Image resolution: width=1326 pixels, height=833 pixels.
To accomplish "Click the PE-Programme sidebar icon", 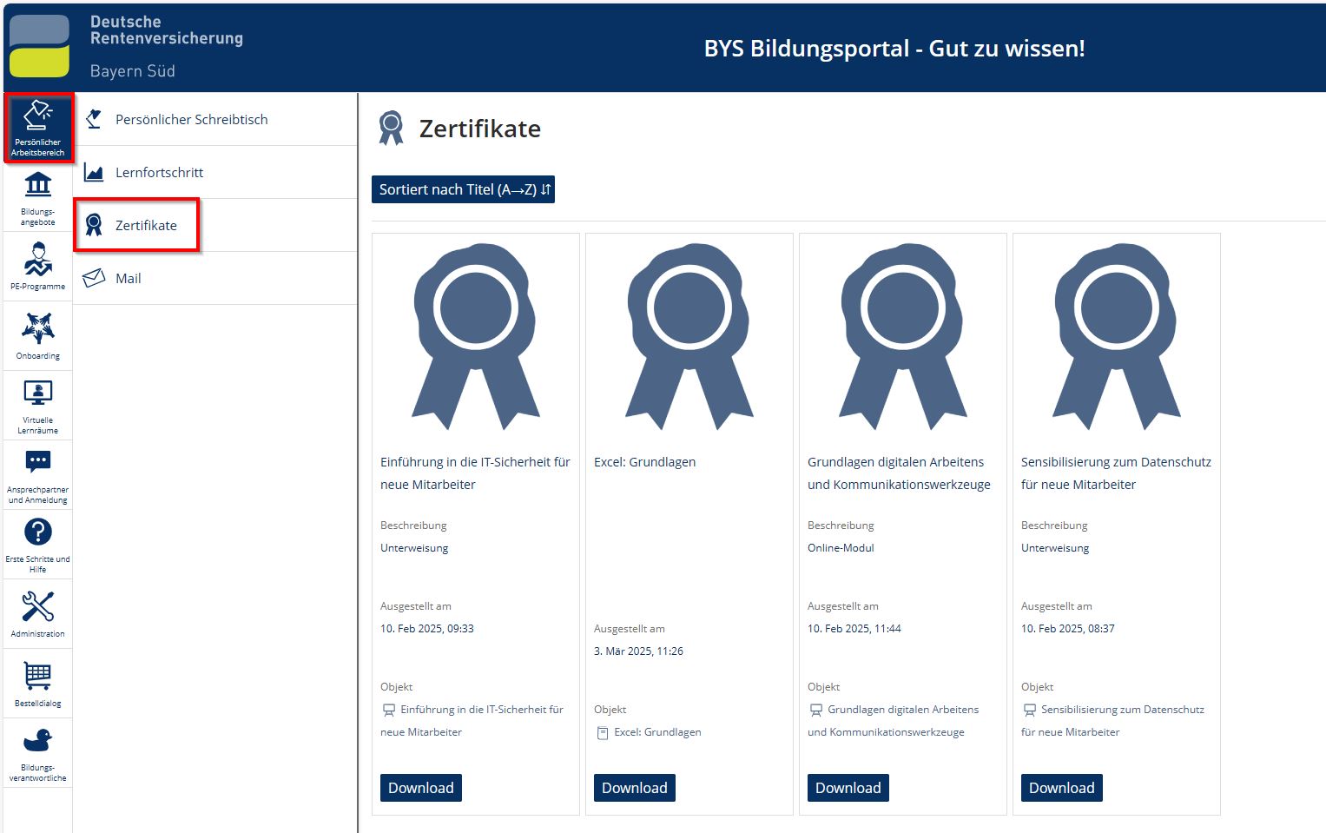I will [x=38, y=266].
